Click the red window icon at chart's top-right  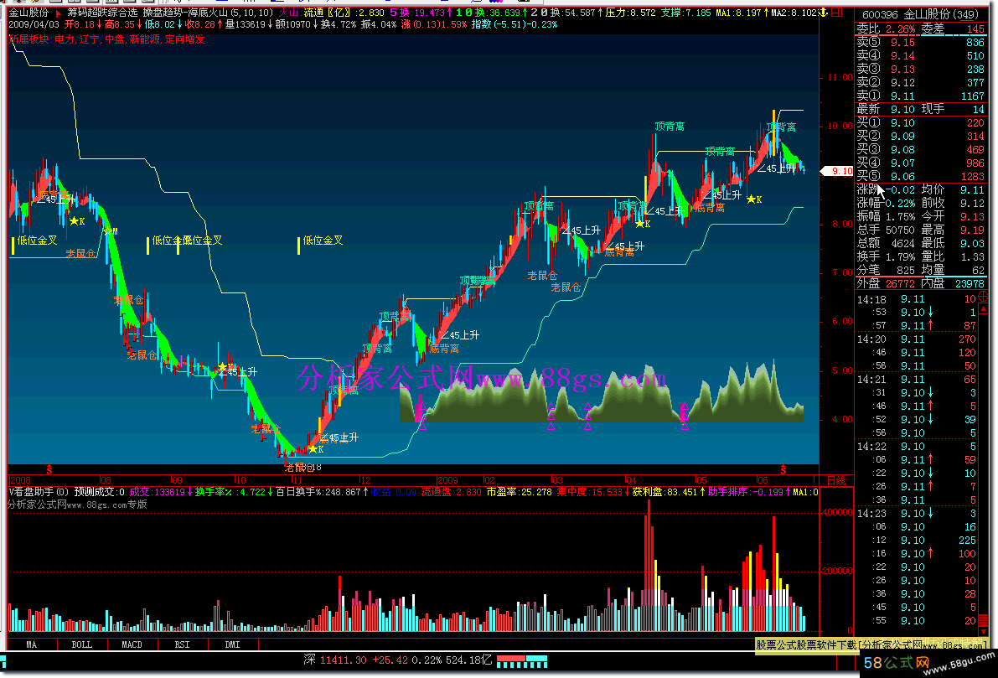(837, 12)
